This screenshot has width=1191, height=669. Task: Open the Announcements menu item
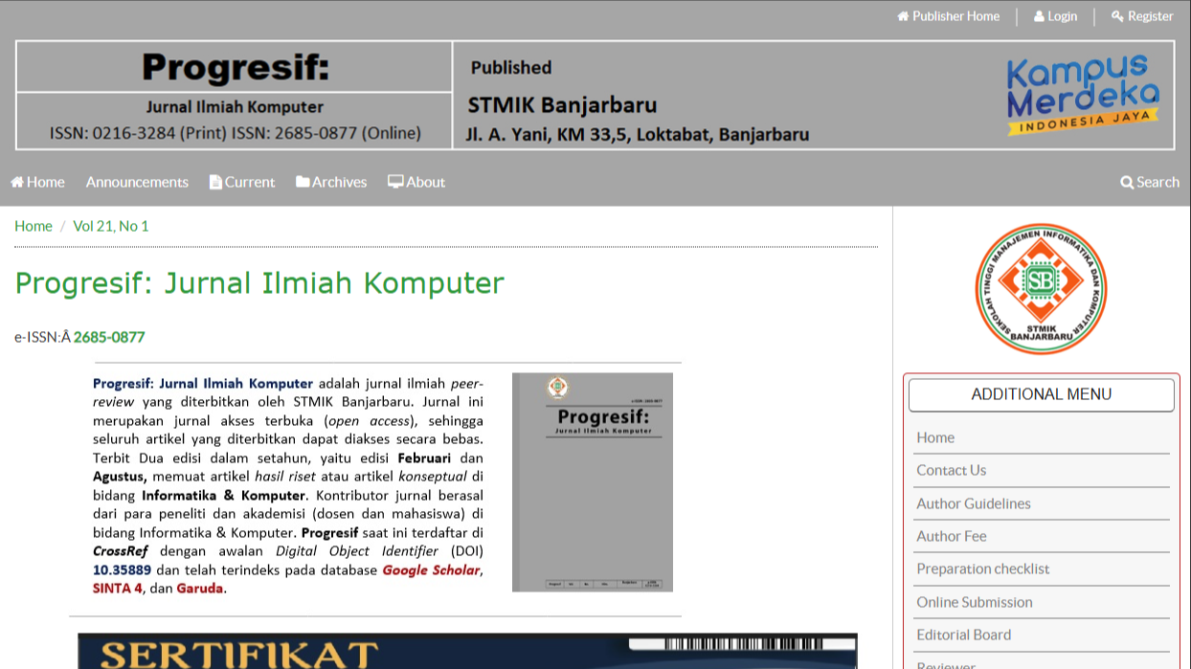point(137,182)
